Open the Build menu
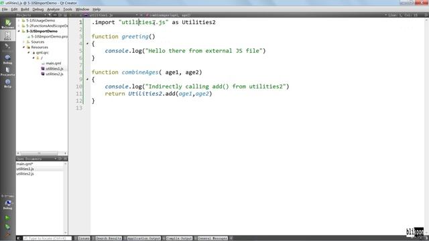The image size is (429, 241). click(25, 9)
